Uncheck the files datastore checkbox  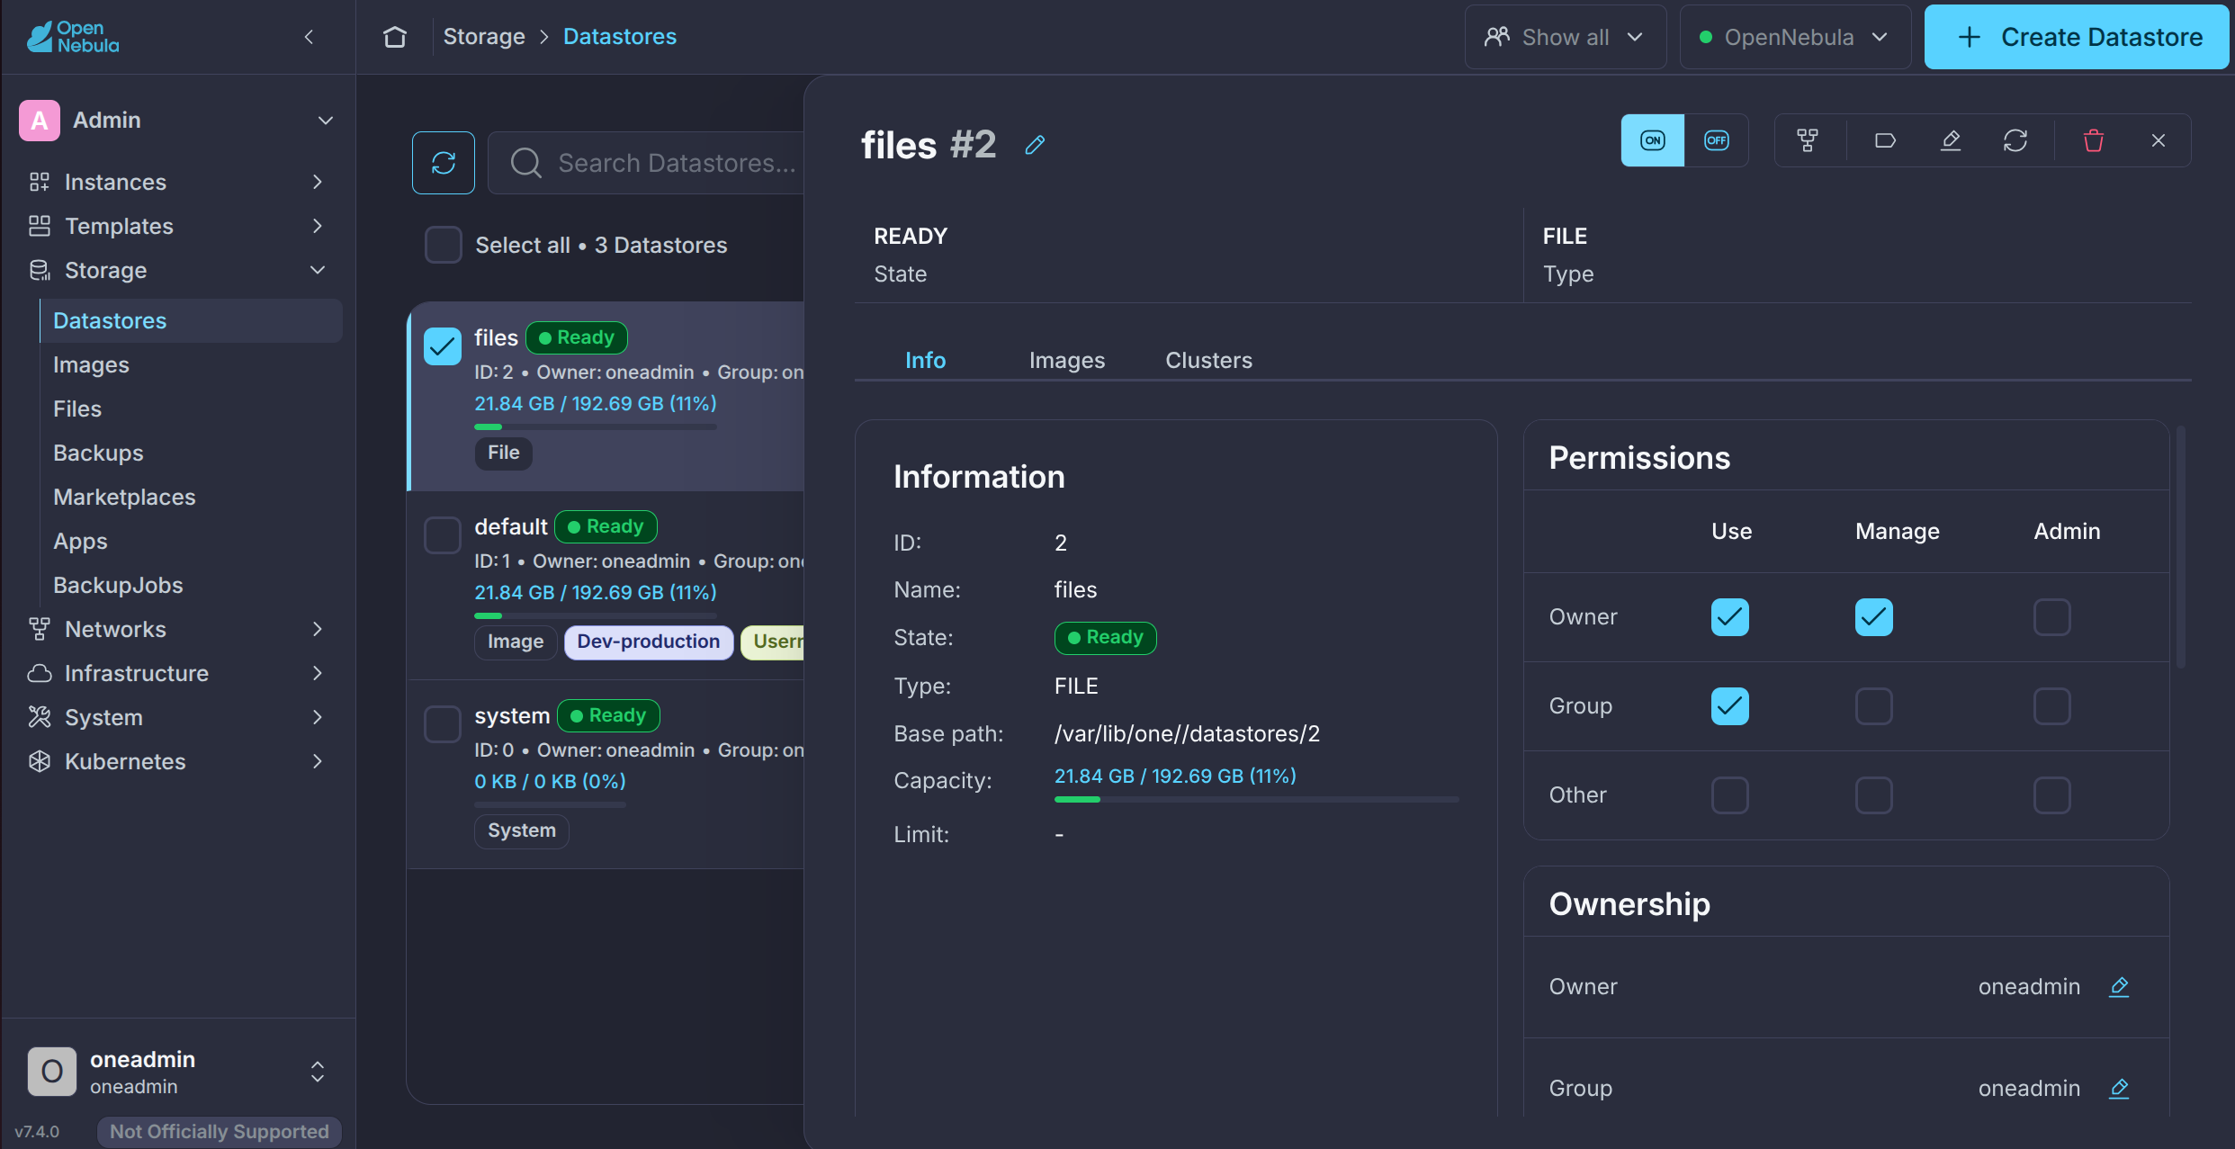pyautogui.click(x=443, y=346)
